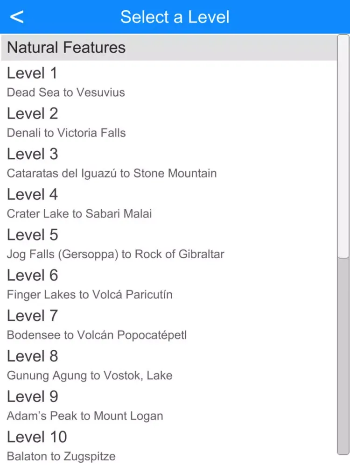350x467 pixels.
Task: Open 'Finger Lakes to Volcá Paricutín'
Action: point(90,295)
